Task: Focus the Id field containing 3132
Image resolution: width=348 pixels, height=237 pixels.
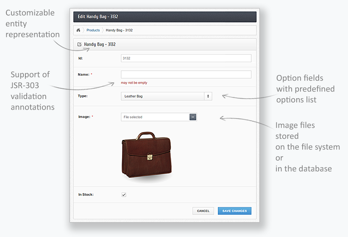Action: [x=186, y=58]
